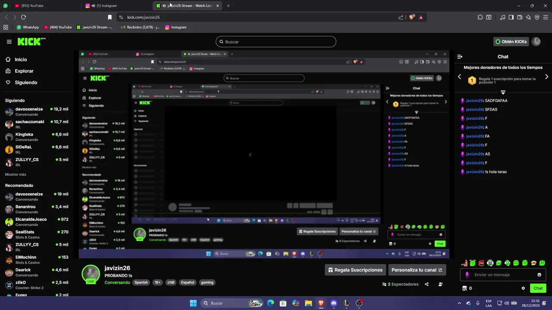Click the Kick search box

click(276, 42)
